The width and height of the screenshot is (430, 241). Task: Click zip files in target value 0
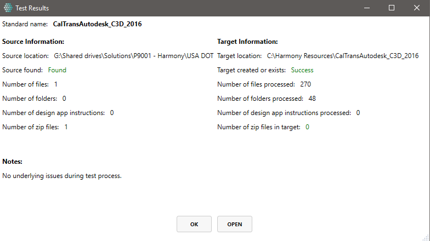coord(307,127)
